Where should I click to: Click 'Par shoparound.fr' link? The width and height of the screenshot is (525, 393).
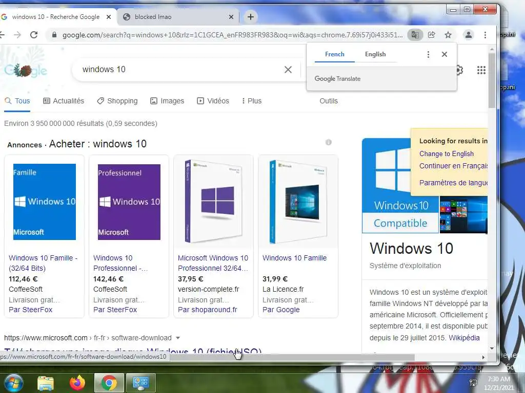point(207,310)
